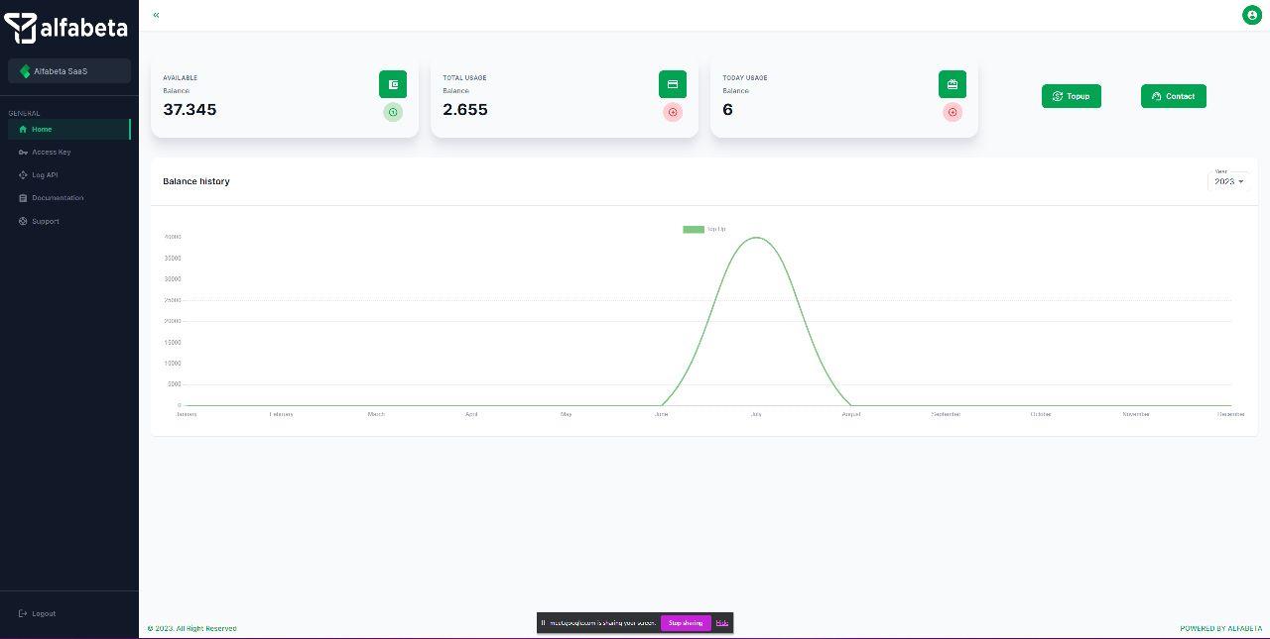Click Stop sharing in the screen share bar
The height and width of the screenshot is (639, 1270).
686,623
